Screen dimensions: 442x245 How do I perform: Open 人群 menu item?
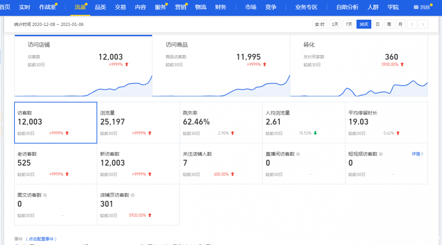click(x=373, y=7)
